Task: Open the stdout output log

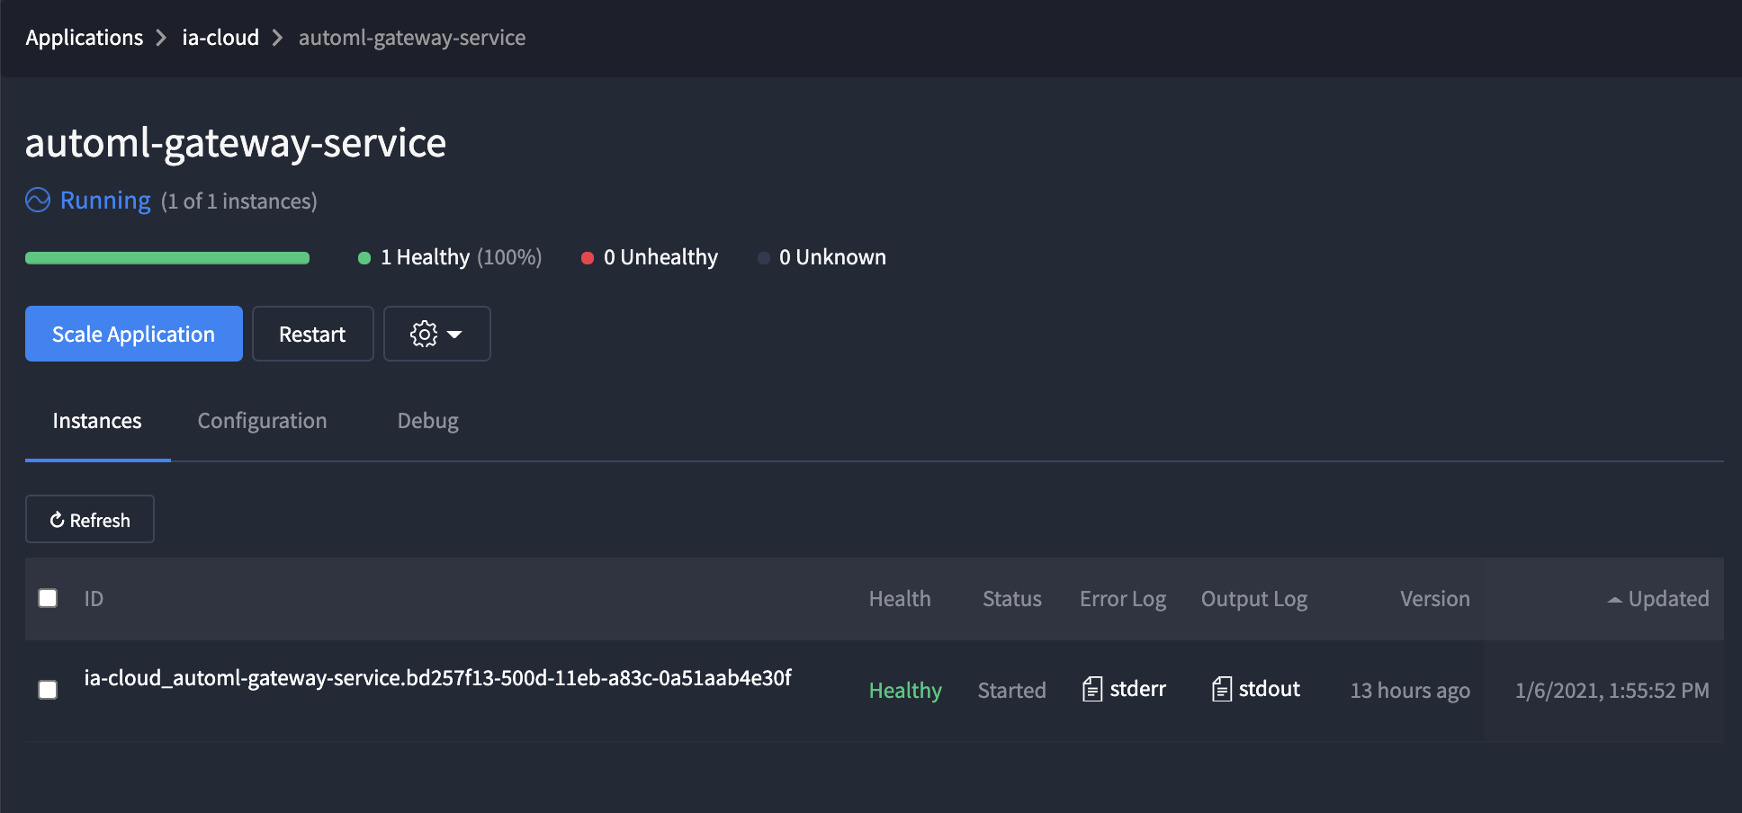Action: point(1256,689)
